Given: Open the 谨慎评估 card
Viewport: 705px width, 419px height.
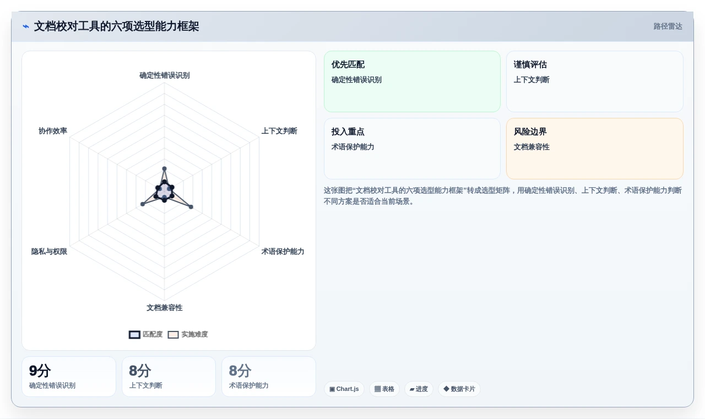Looking at the screenshot, I should pyautogui.click(x=595, y=81).
